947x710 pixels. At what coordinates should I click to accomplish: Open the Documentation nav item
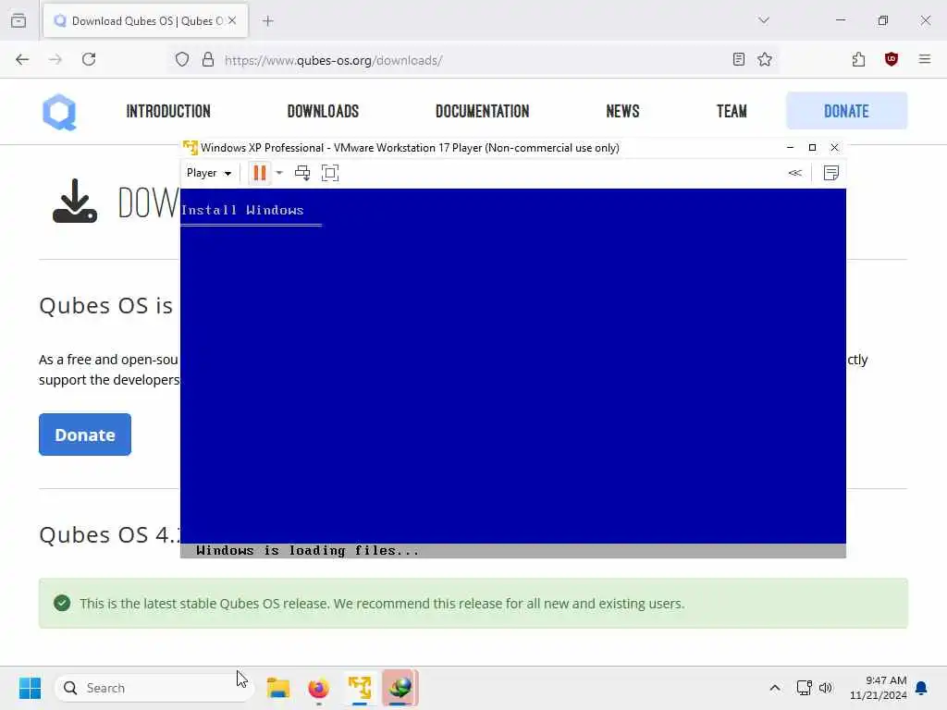483,112
